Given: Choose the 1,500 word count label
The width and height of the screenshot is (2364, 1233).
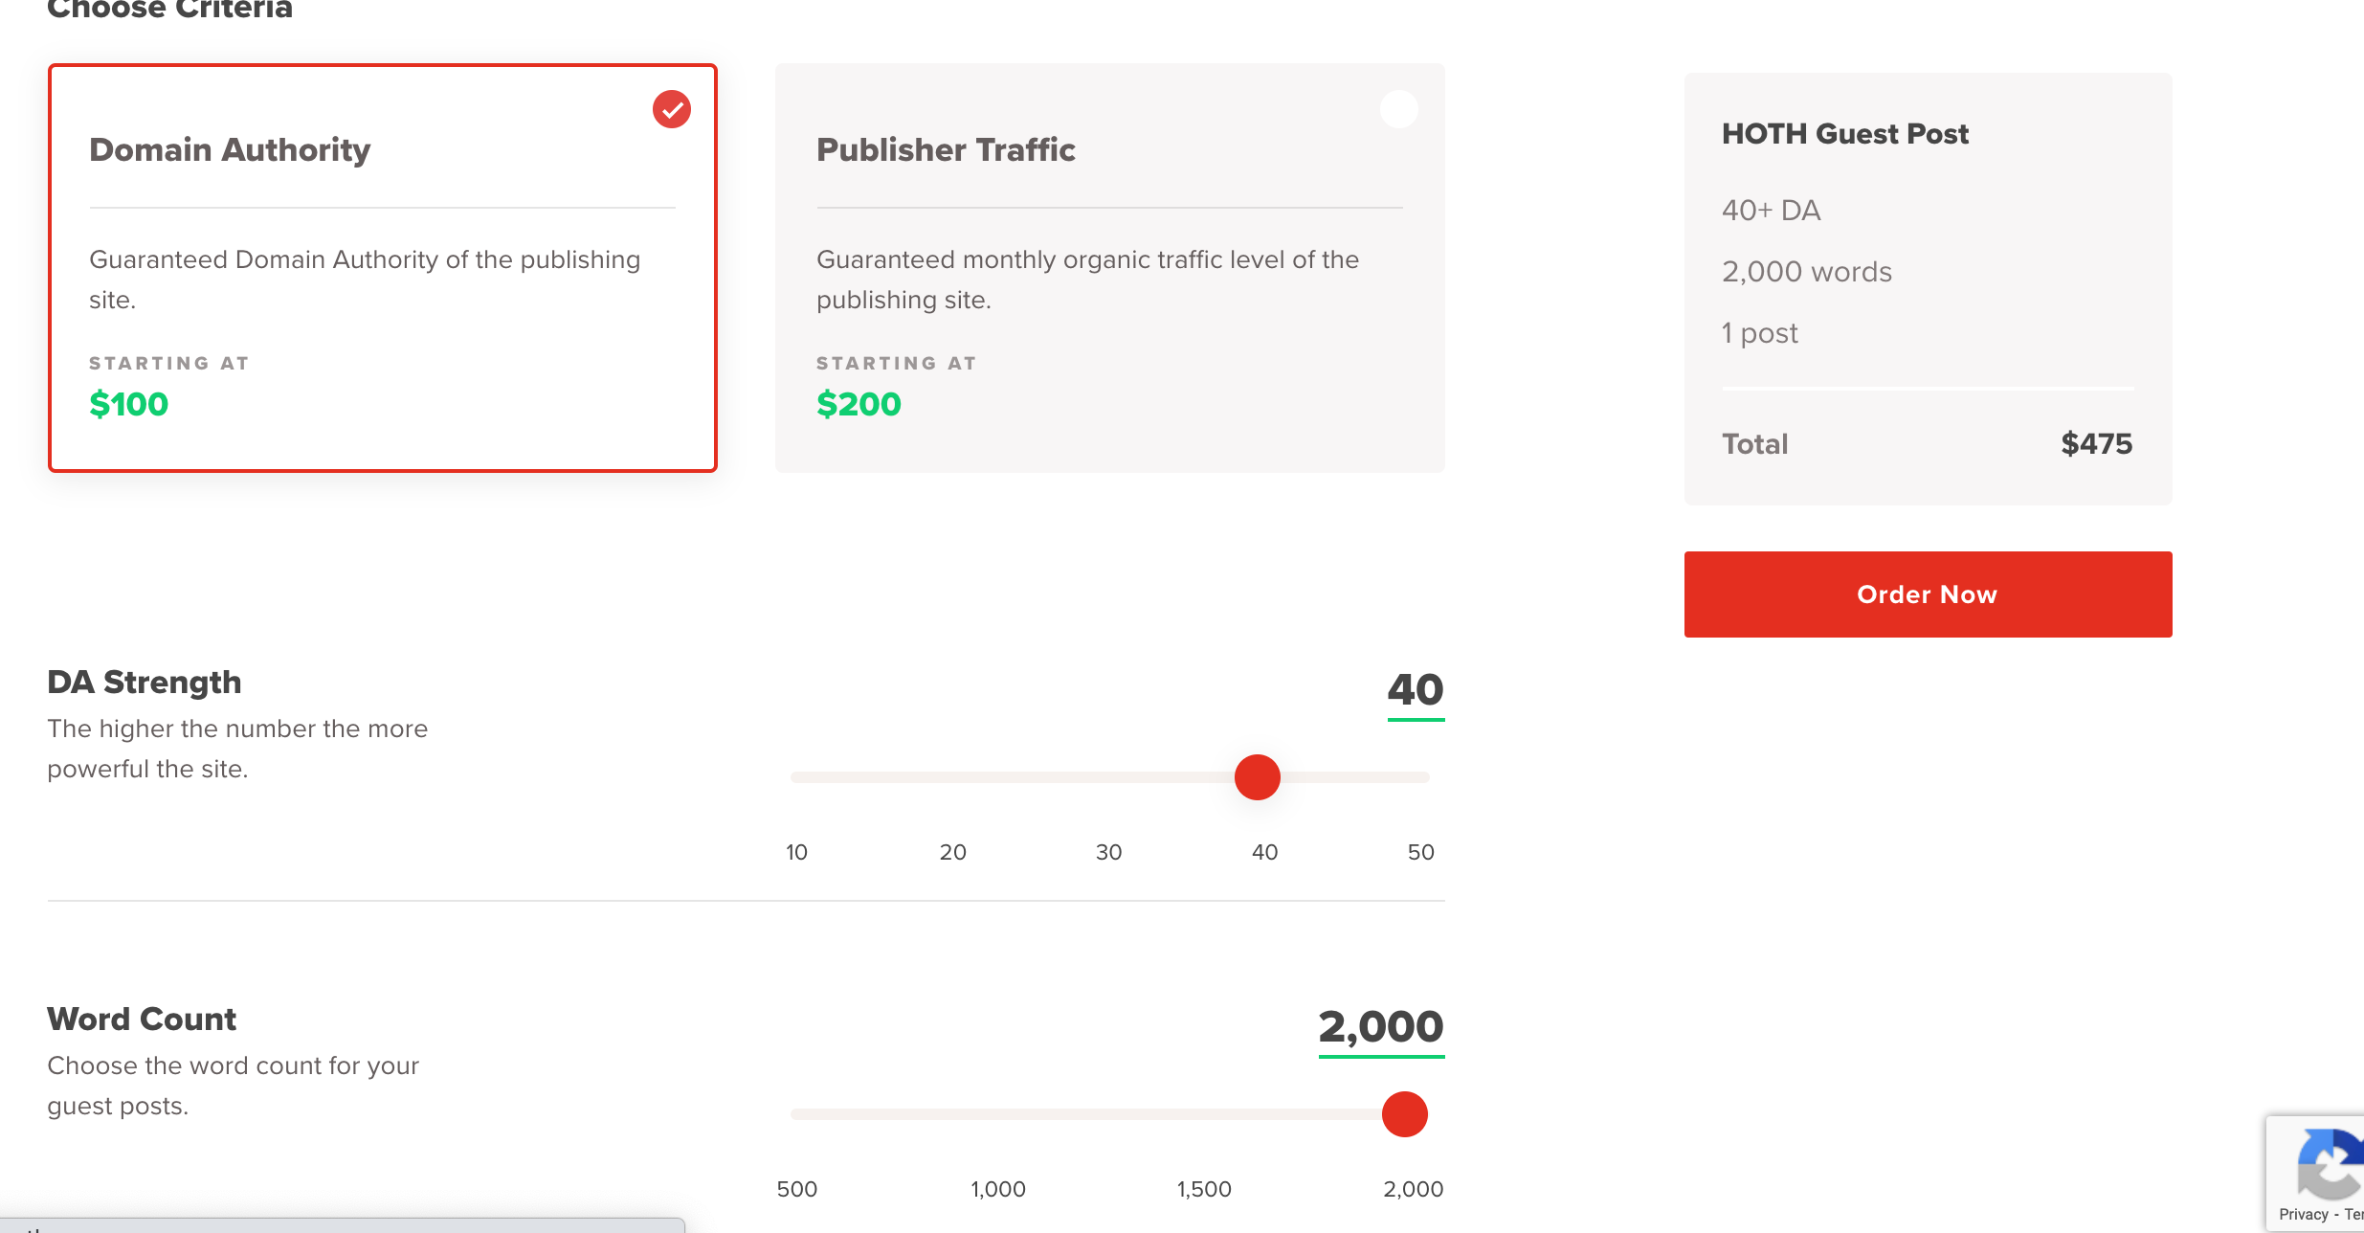Looking at the screenshot, I should 1203,1189.
